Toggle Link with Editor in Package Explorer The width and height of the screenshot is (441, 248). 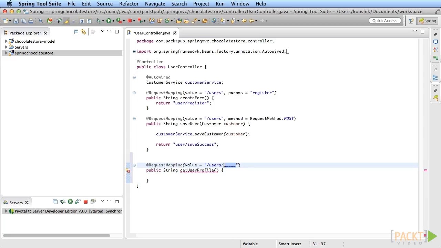point(83,32)
